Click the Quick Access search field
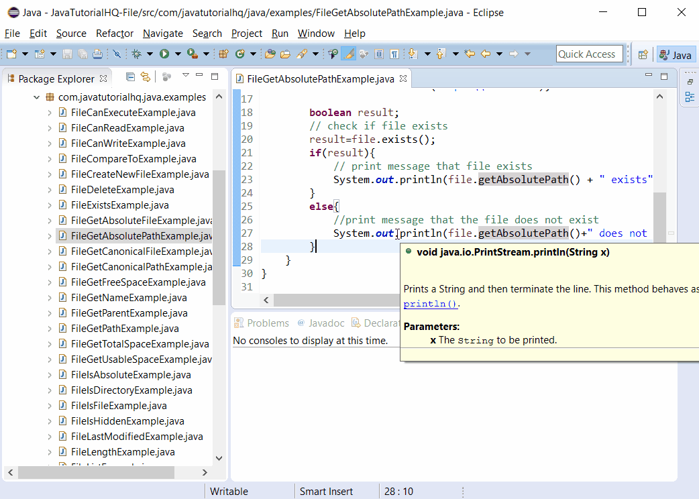This screenshot has width=699, height=499. (590, 54)
